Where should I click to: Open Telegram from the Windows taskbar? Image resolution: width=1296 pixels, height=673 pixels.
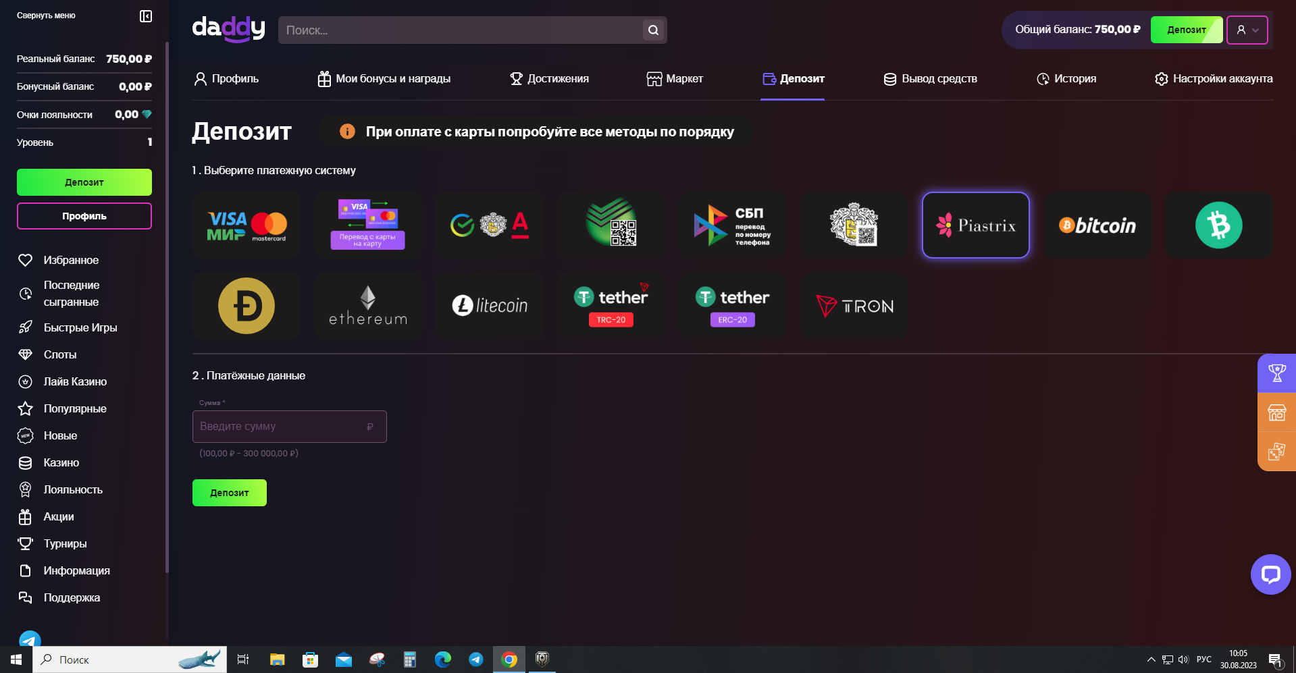click(476, 659)
